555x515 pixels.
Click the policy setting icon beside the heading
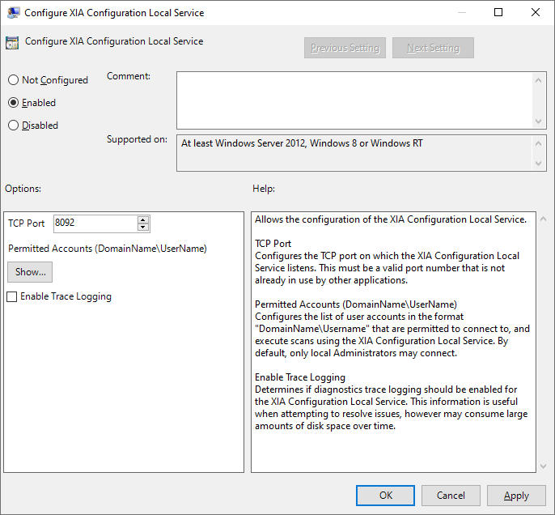(x=12, y=42)
